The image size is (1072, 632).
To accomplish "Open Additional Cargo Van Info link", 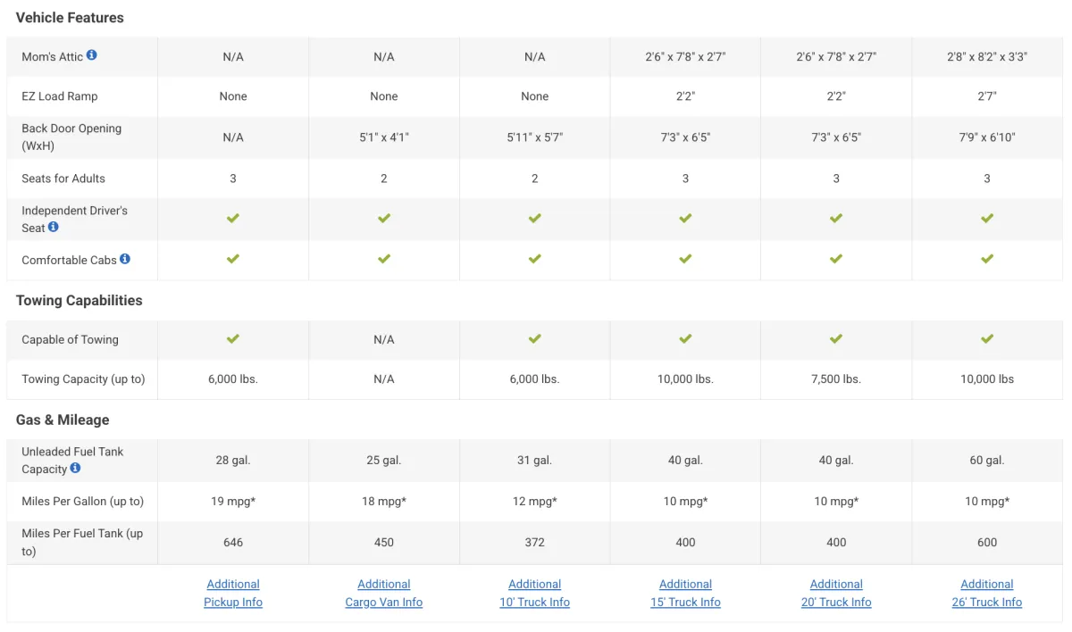I will point(384,593).
